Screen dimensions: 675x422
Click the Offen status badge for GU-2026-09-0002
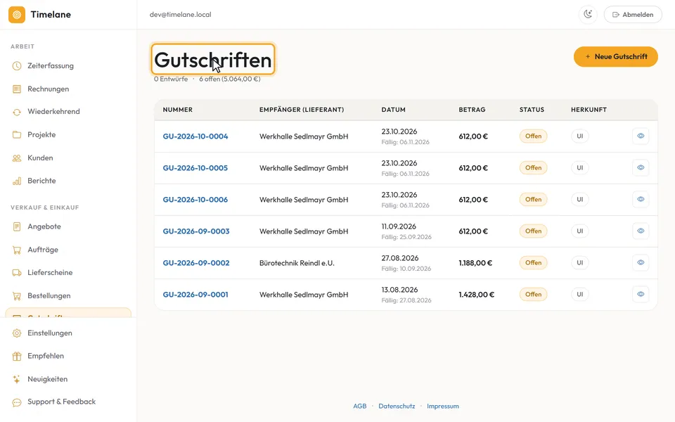click(534, 262)
